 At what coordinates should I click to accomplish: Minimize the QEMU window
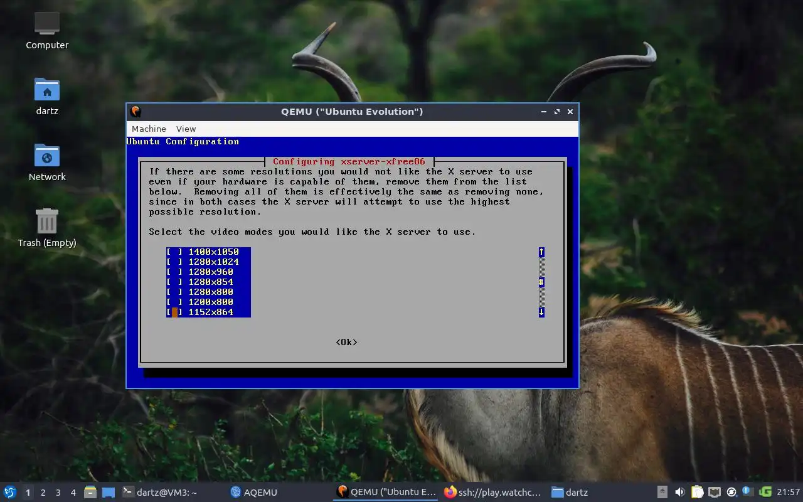[x=544, y=112]
